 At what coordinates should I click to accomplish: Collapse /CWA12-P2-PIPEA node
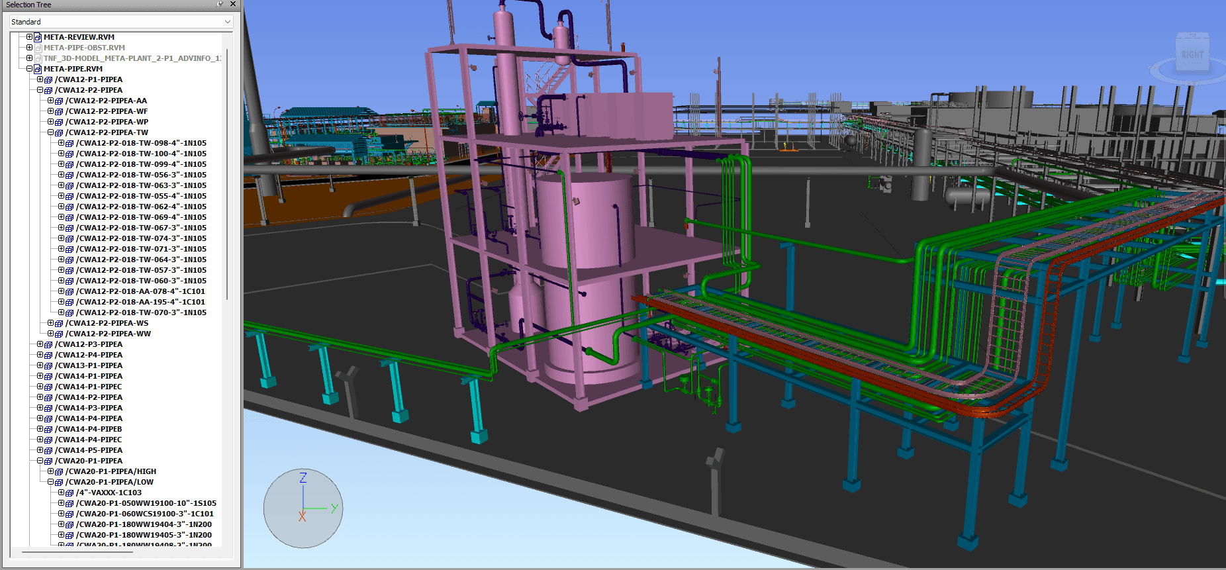(x=40, y=90)
